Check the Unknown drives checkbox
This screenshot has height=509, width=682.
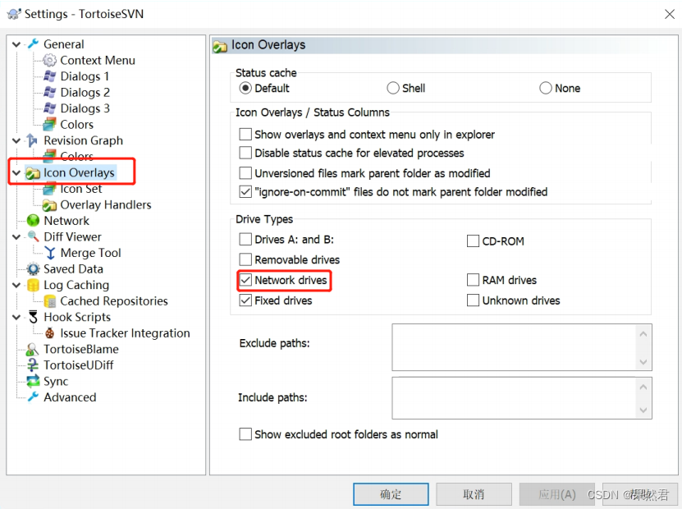coord(473,300)
